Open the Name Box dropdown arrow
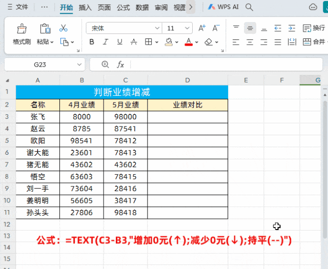Image resolution: width=328 pixels, height=269 pixels. pos(79,65)
